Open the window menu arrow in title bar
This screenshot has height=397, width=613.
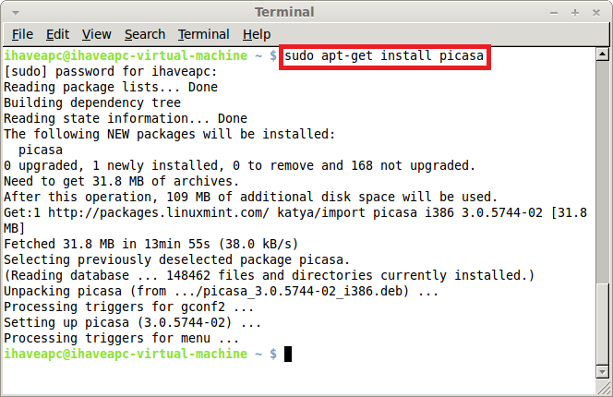pyautogui.click(x=16, y=13)
